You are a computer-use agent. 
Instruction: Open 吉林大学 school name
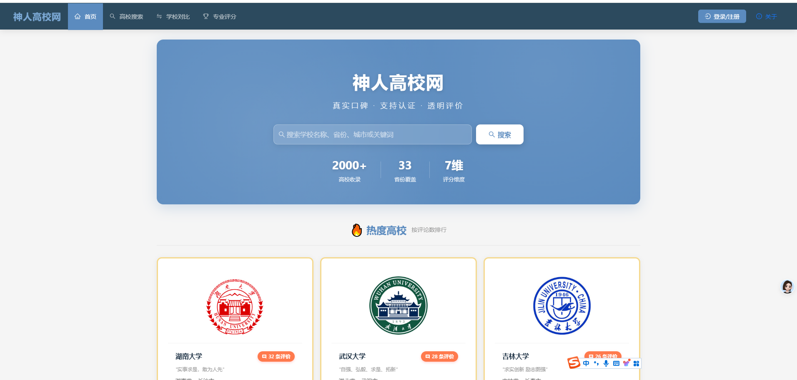[x=515, y=356]
